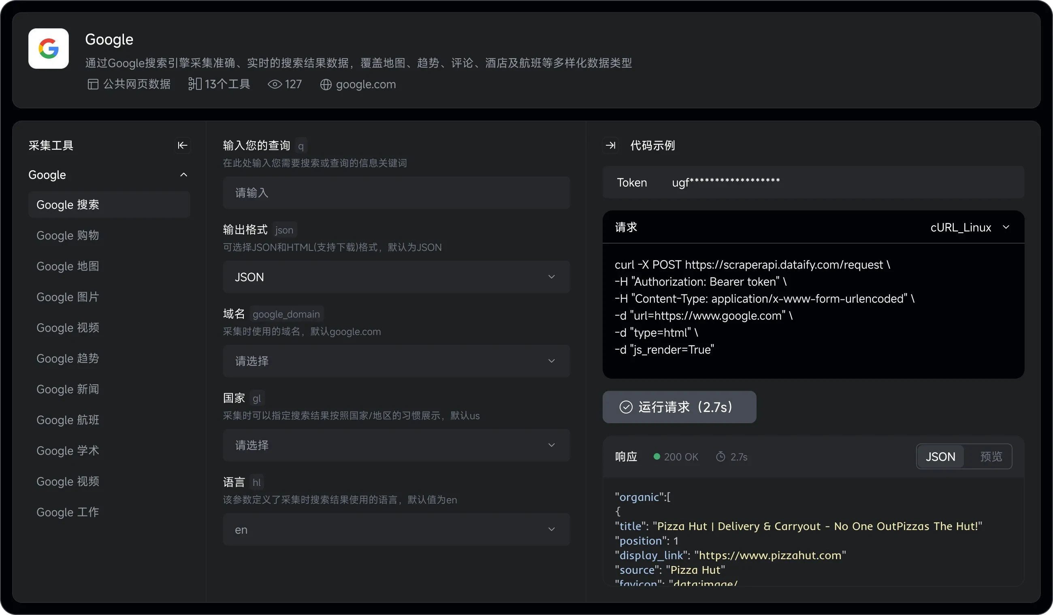The image size is (1053, 615).
Task: Collapse the 代码示例 panel via its arrow icon
Action: 610,145
